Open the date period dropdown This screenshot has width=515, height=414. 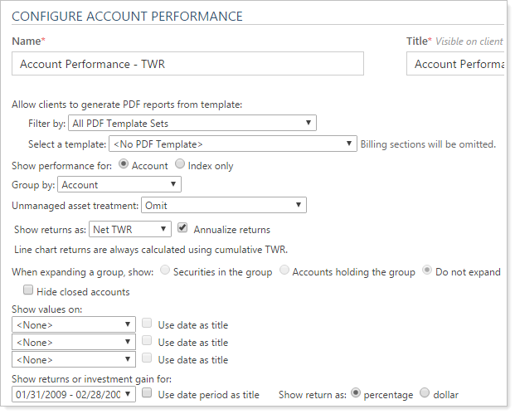[x=74, y=394]
